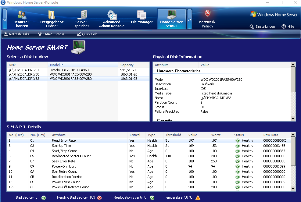The width and height of the screenshot is (301, 202).
Task: Select the Recalibration Retries row
Action: (149, 177)
